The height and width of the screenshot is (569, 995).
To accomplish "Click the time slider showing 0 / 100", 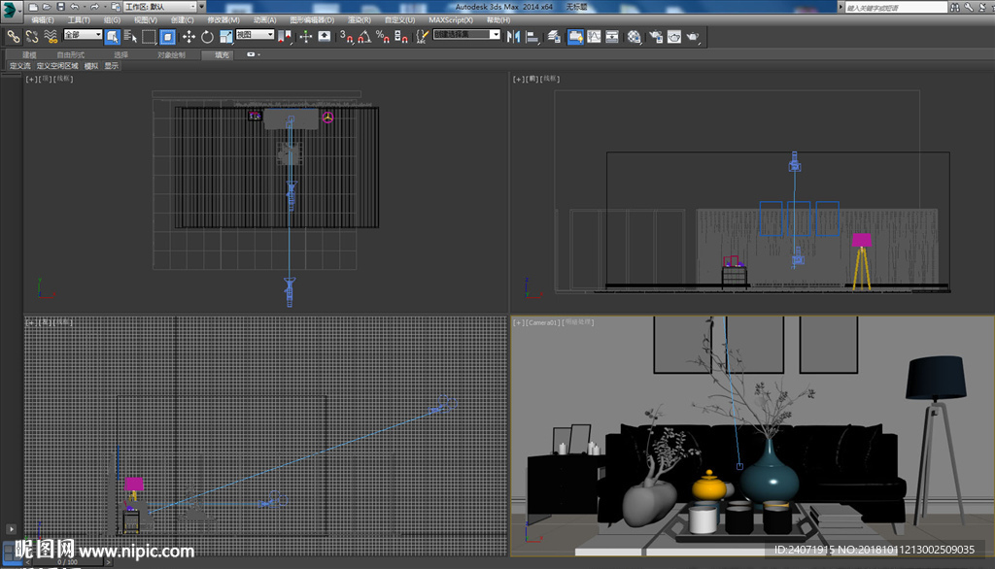I will tap(67, 562).
